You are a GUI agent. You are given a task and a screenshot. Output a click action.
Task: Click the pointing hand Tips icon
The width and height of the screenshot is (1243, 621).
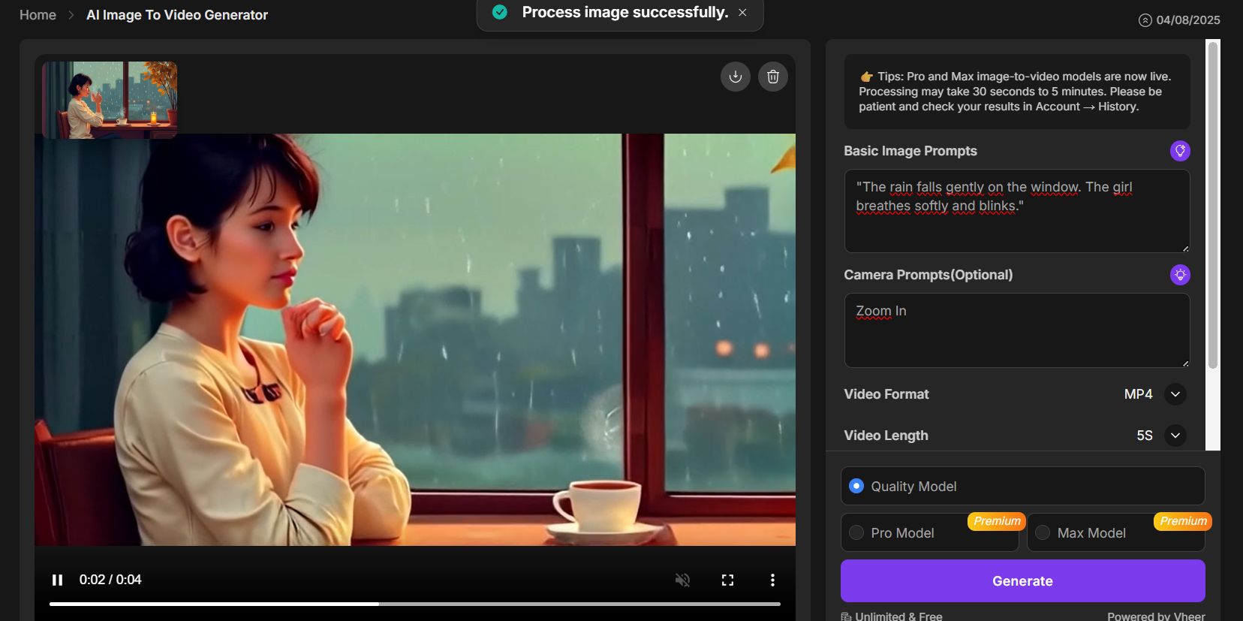coord(866,77)
